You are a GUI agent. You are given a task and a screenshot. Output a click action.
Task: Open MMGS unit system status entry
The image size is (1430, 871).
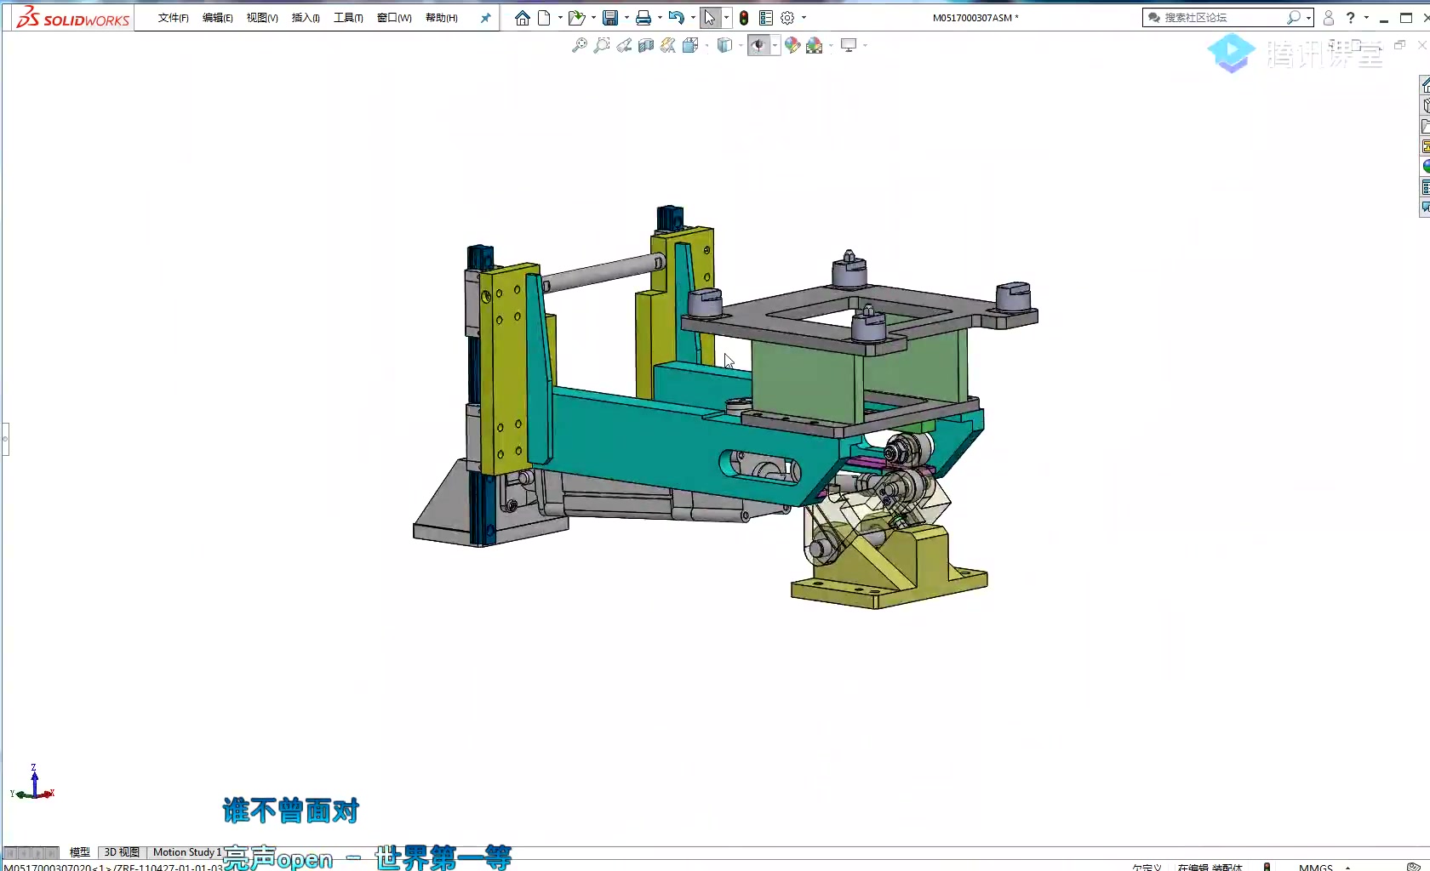click(1316, 867)
